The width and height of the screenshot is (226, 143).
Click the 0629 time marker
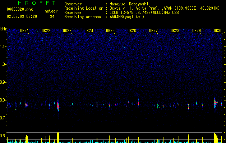click(197, 31)
